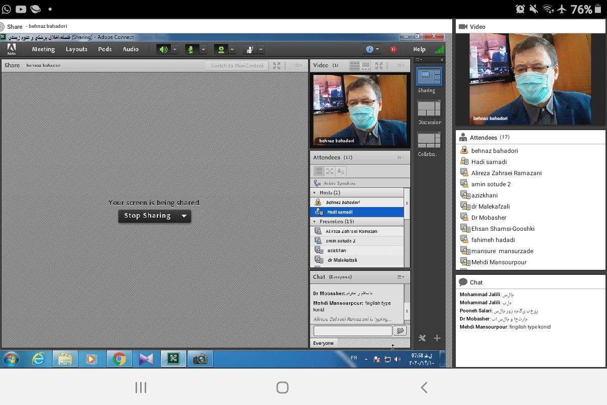
Task: Toggle the webcam button
Action: point(221,49)
